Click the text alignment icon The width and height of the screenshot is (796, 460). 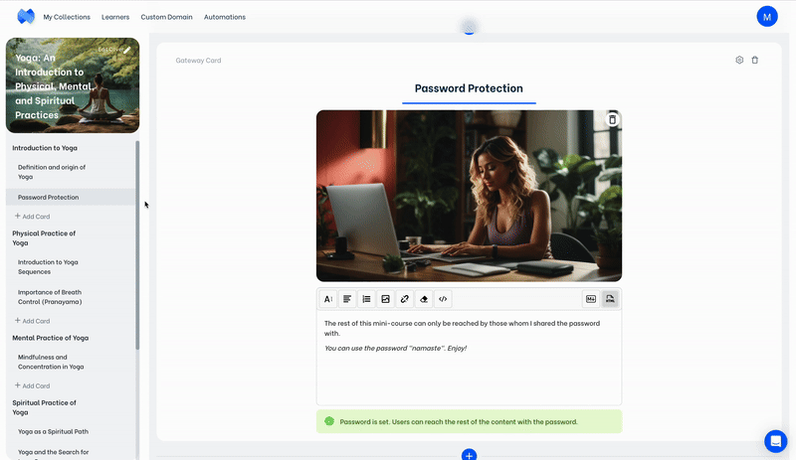click(347, 299)
